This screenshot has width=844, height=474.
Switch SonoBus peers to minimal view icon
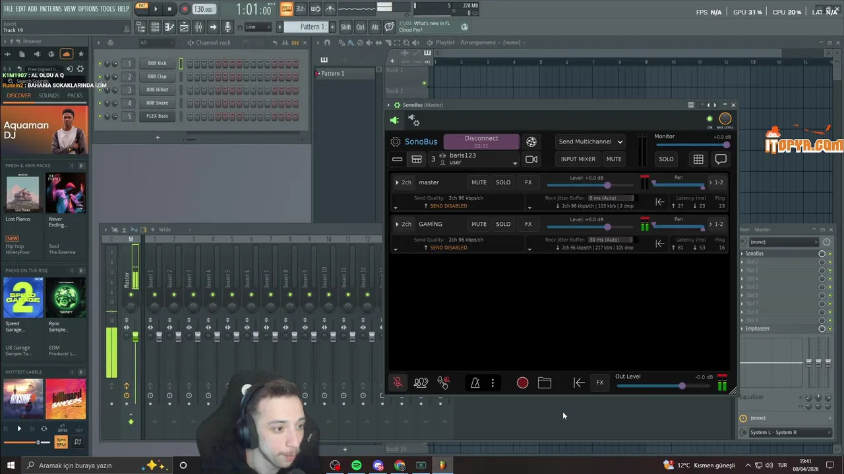pyautogui.click(x=397, y=159)
